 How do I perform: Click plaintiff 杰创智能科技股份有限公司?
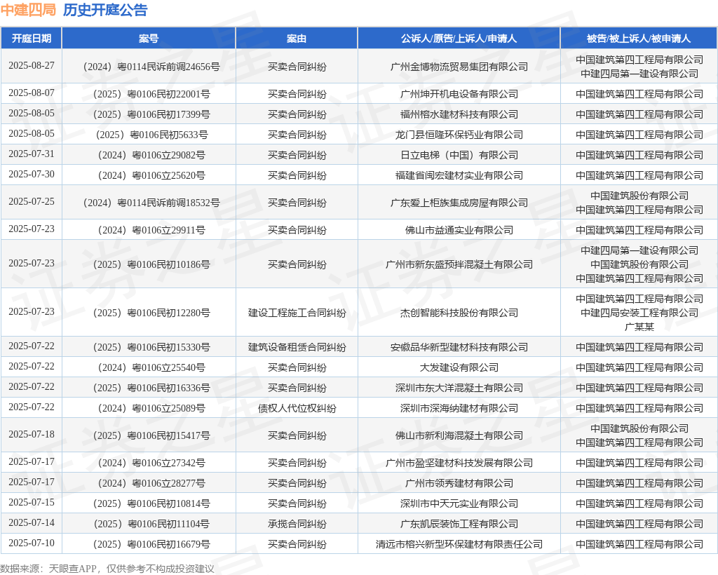[459, 313]
